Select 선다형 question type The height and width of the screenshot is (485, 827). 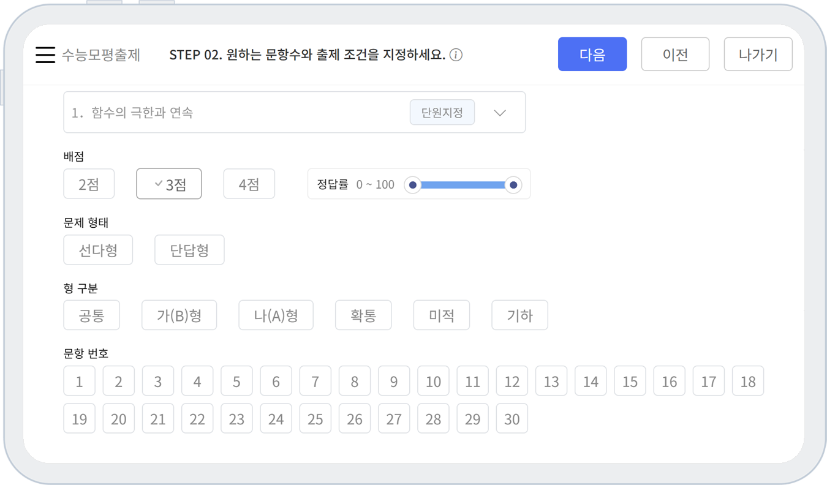click(x=98, y=250)
